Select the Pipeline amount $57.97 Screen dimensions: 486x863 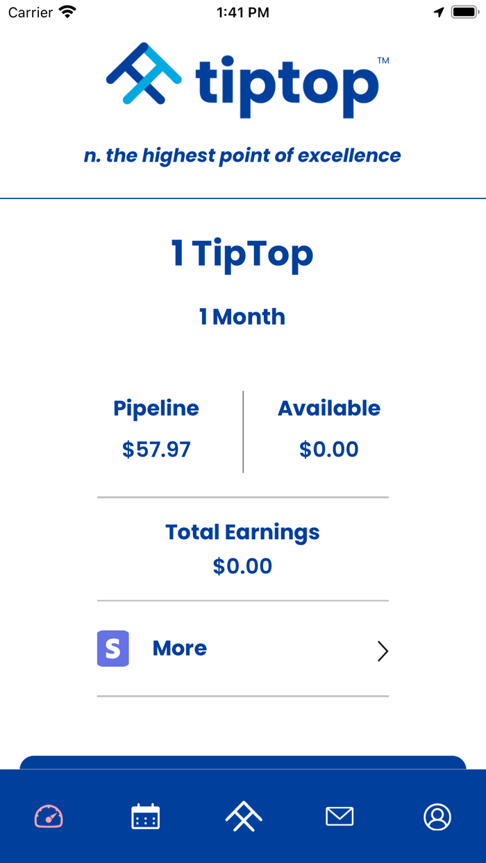pyautogui.click(x=156, y=450)
